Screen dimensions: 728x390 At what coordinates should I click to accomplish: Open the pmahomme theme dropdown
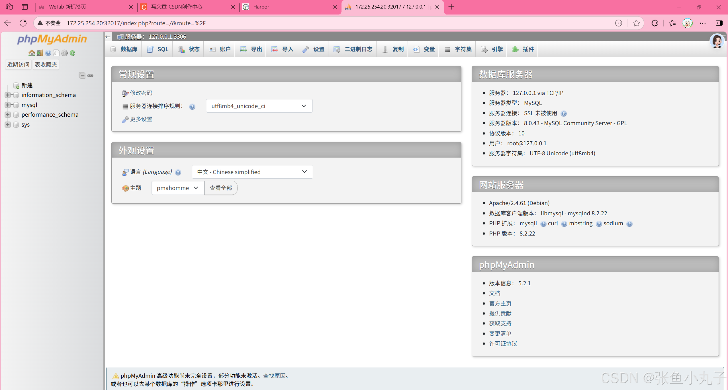tap(177, 188)
